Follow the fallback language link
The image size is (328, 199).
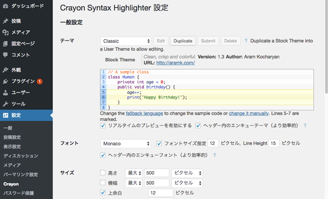144,113
